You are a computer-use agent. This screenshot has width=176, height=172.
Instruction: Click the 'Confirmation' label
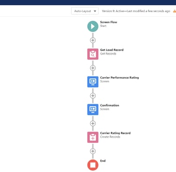click(x=109, y=105)
